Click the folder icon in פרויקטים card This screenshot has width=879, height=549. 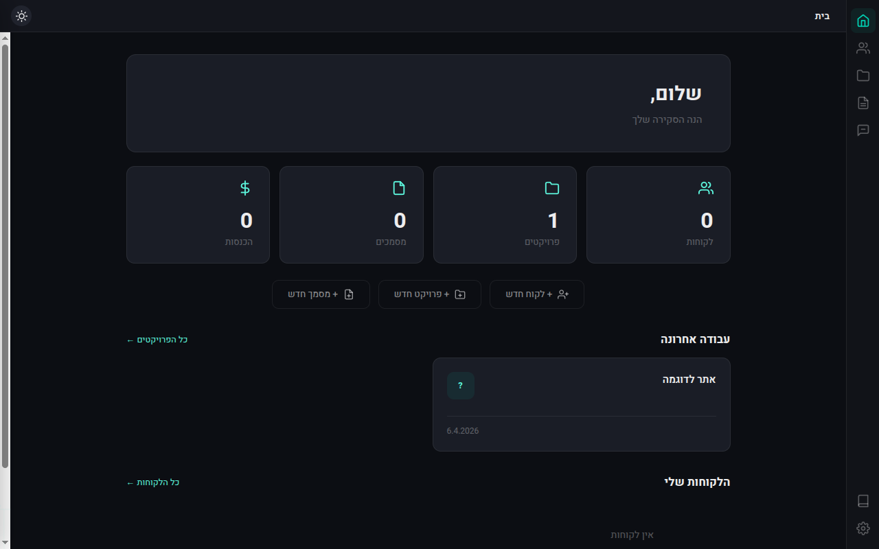[x=552, y=188]
